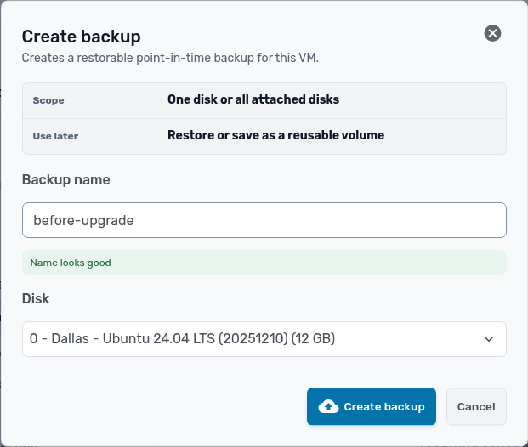Screen dimensions: 528x447
Task: Open the Disk dropdown list
Action: coord(264,339)
